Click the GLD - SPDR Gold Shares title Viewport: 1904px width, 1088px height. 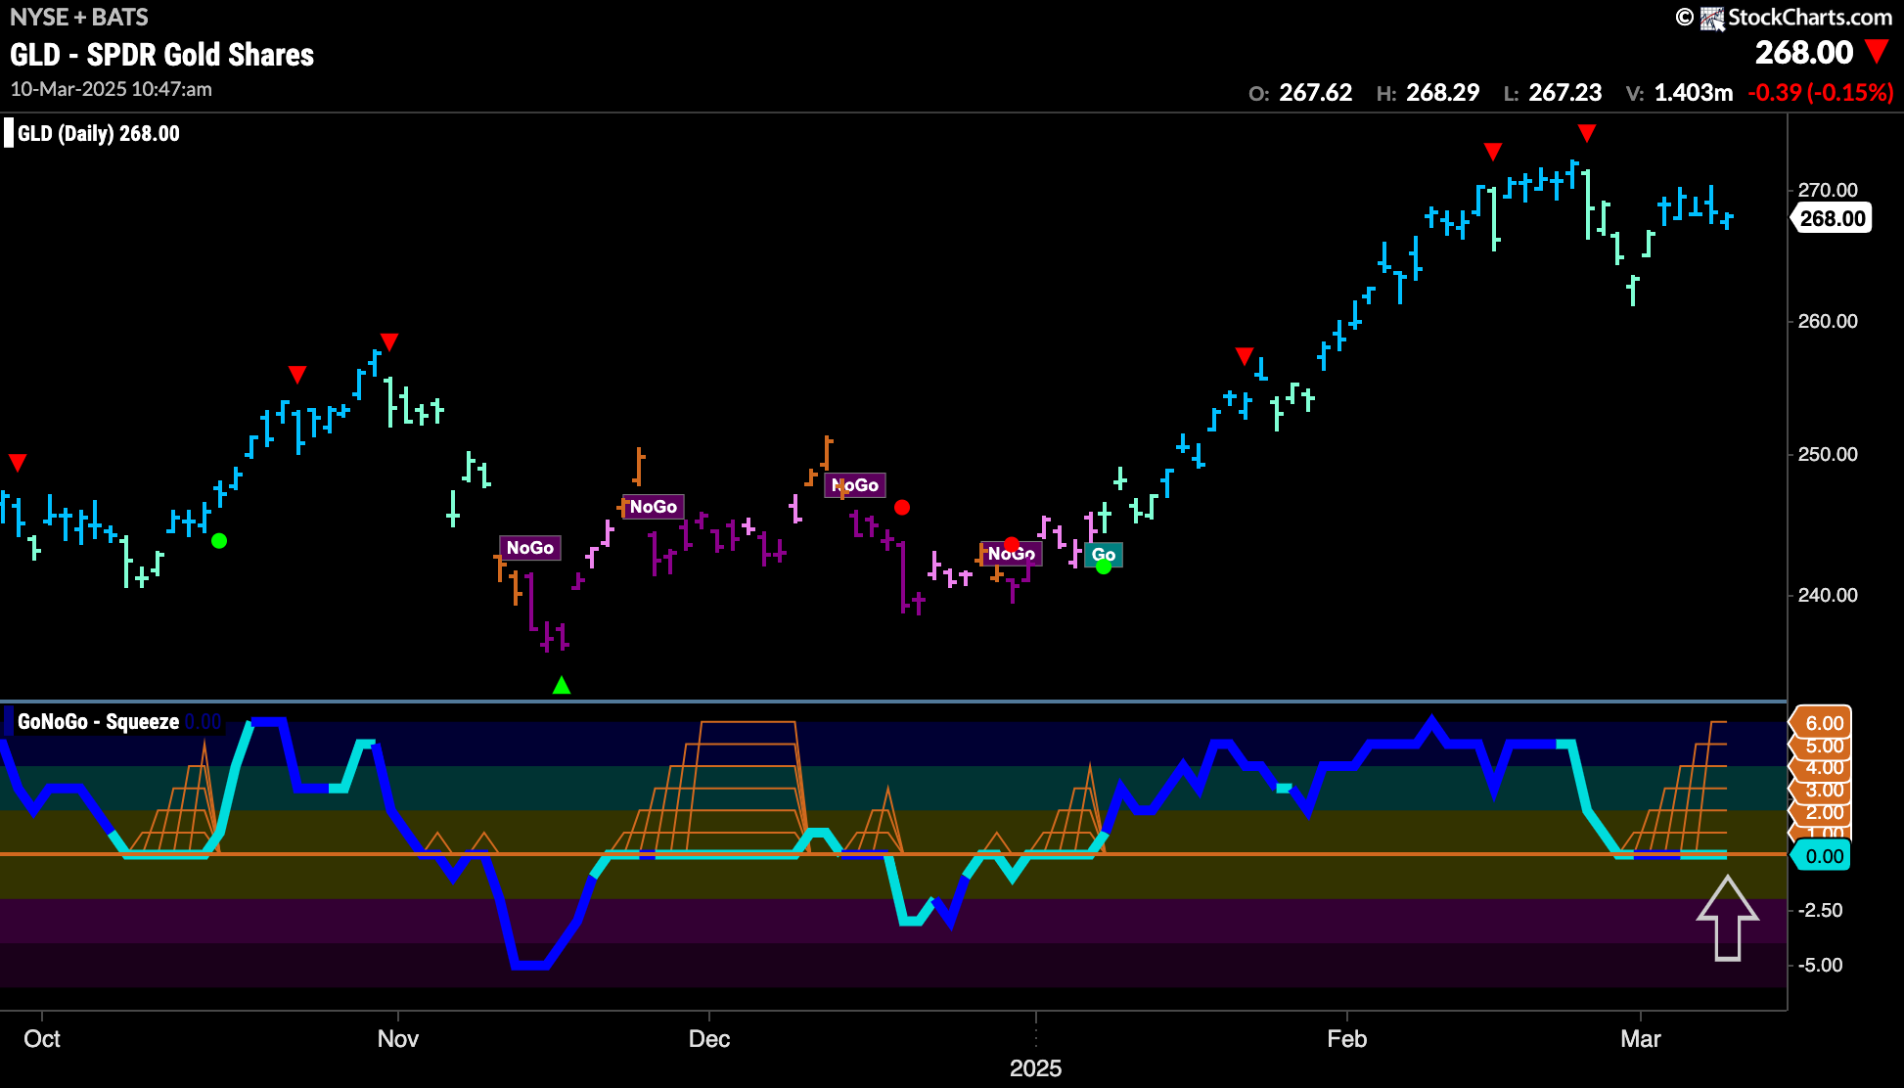point(162,55)
